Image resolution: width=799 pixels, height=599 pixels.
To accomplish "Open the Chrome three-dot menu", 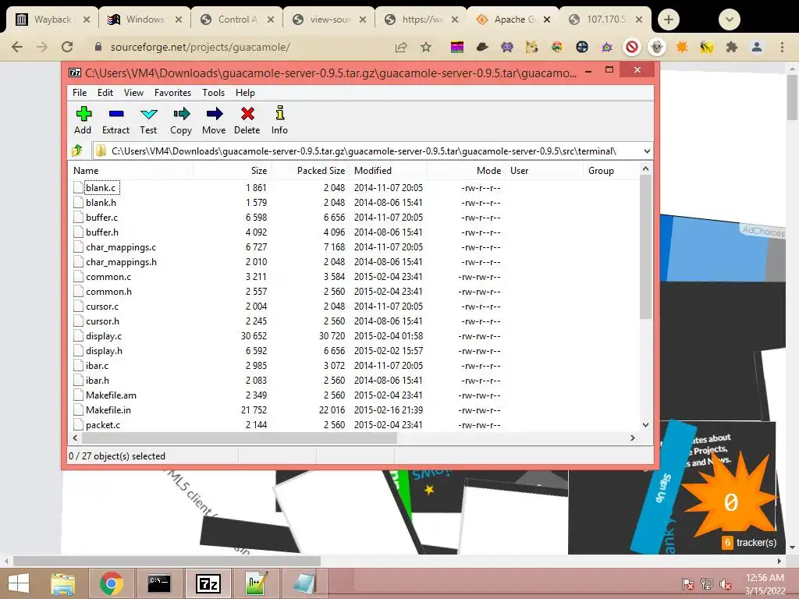I will 782,48.
